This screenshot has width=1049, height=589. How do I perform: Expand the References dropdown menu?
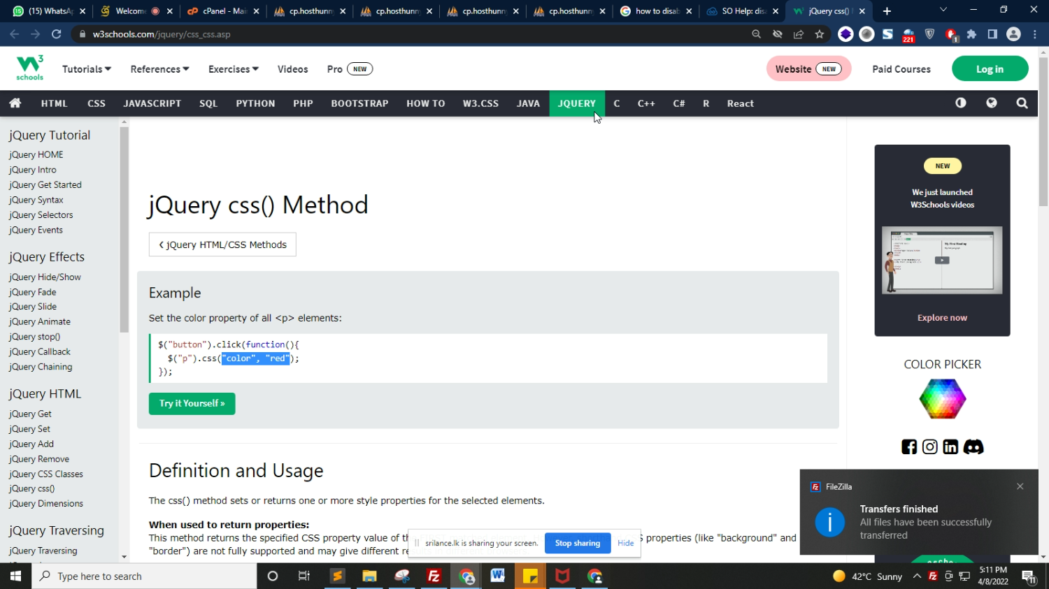(159, 69)
